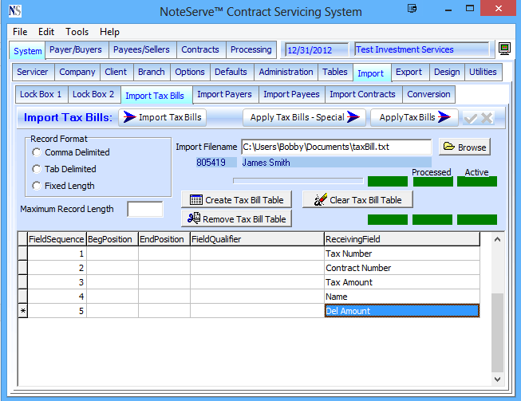The width and height of the screenshot is (521, 401).
Task: Click the Import Filename text box
Action: coord(335,147)
